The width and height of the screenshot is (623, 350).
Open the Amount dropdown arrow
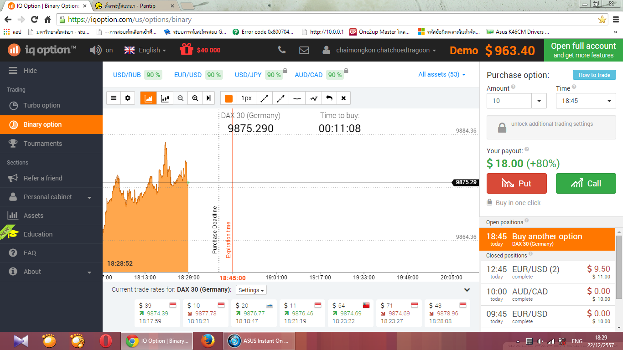[x=539, y=101]
